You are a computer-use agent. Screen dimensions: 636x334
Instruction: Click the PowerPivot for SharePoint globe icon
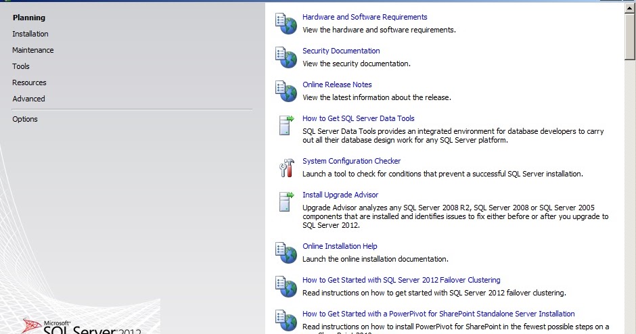point(286,320)
